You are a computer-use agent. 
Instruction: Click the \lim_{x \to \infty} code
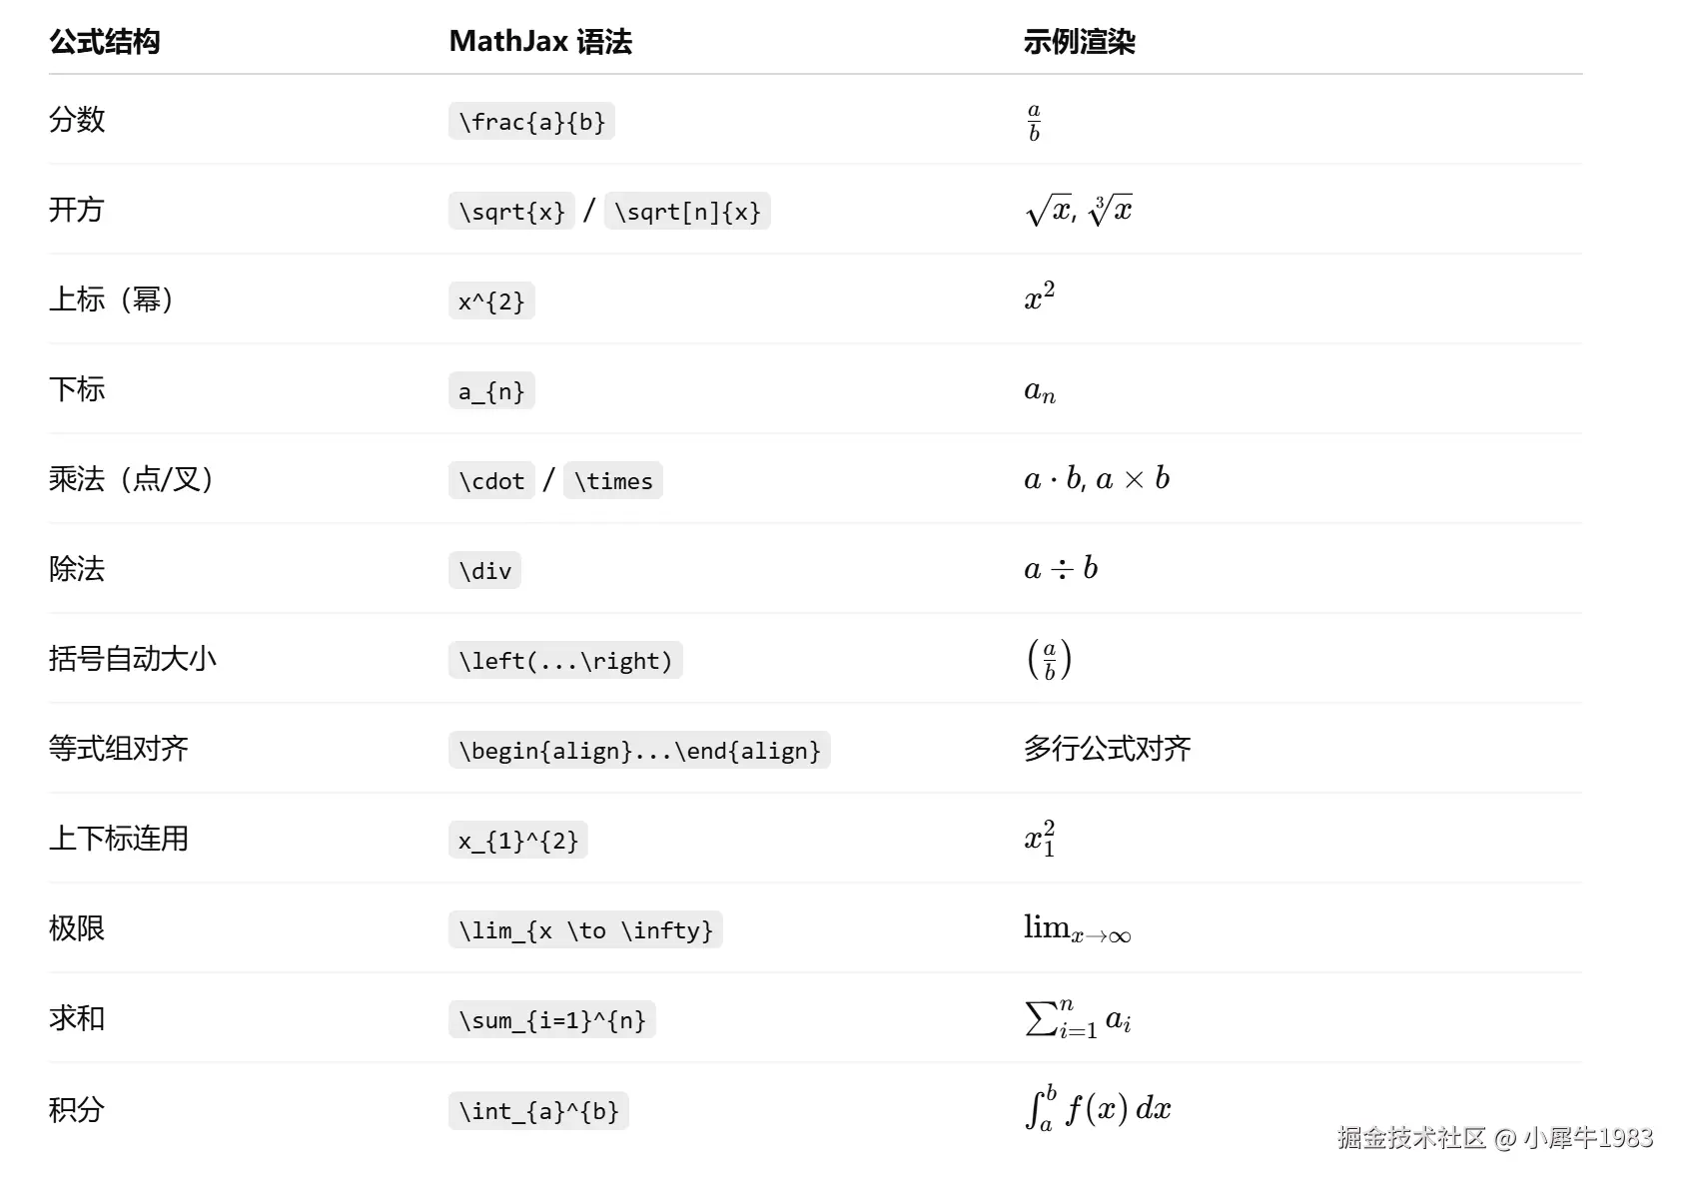(x=585, y=930)
